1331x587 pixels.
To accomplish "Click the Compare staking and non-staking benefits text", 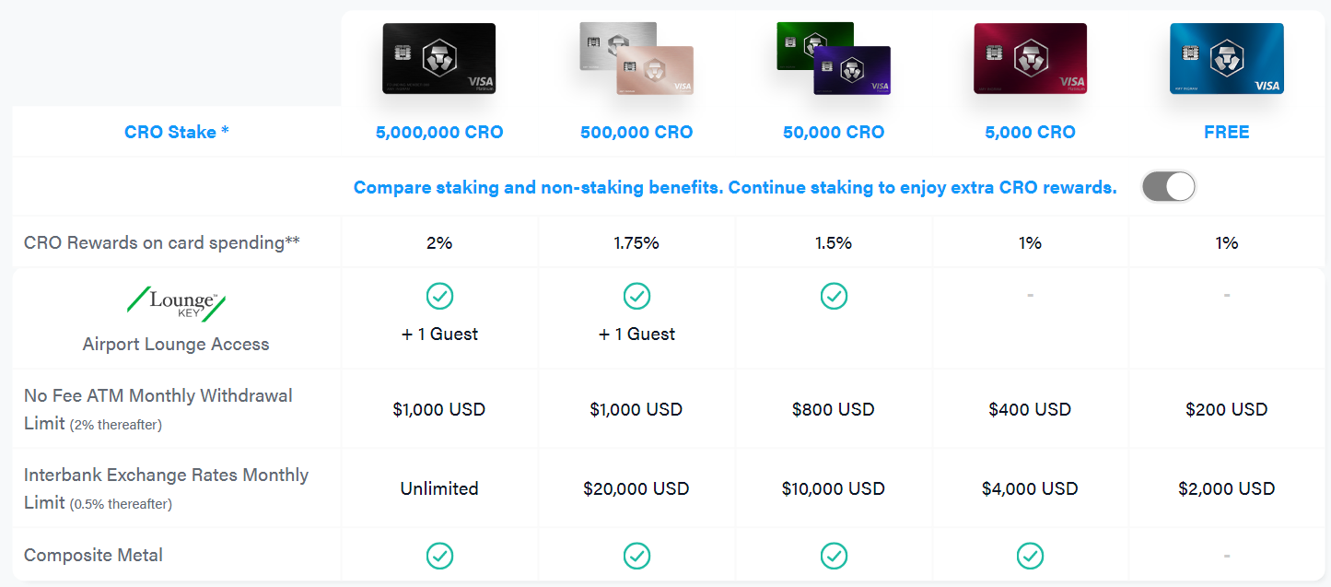I will (735, 187).
